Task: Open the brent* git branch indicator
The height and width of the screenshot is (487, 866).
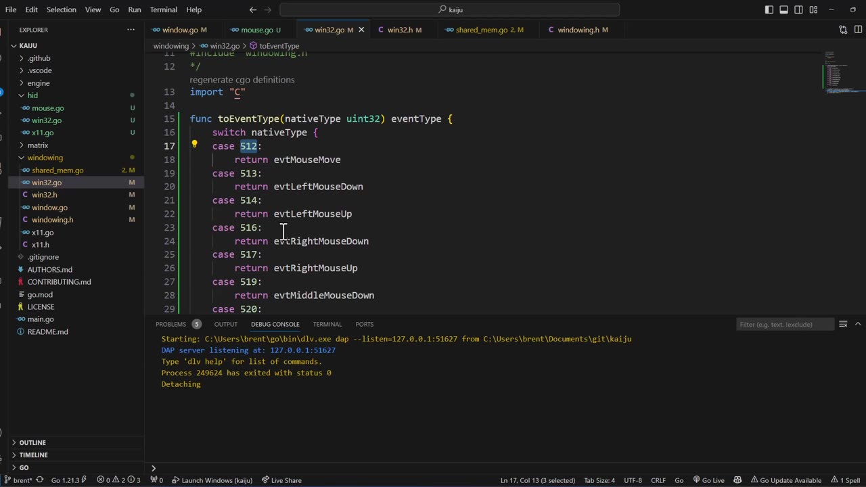Action: (x=18, y=480)
